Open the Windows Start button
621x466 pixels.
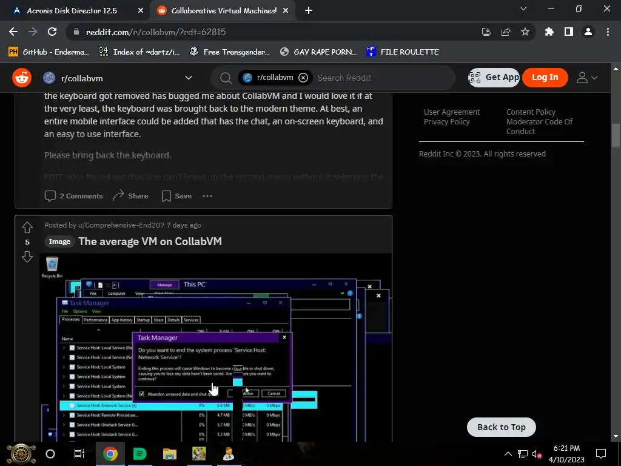pos(21,454)
